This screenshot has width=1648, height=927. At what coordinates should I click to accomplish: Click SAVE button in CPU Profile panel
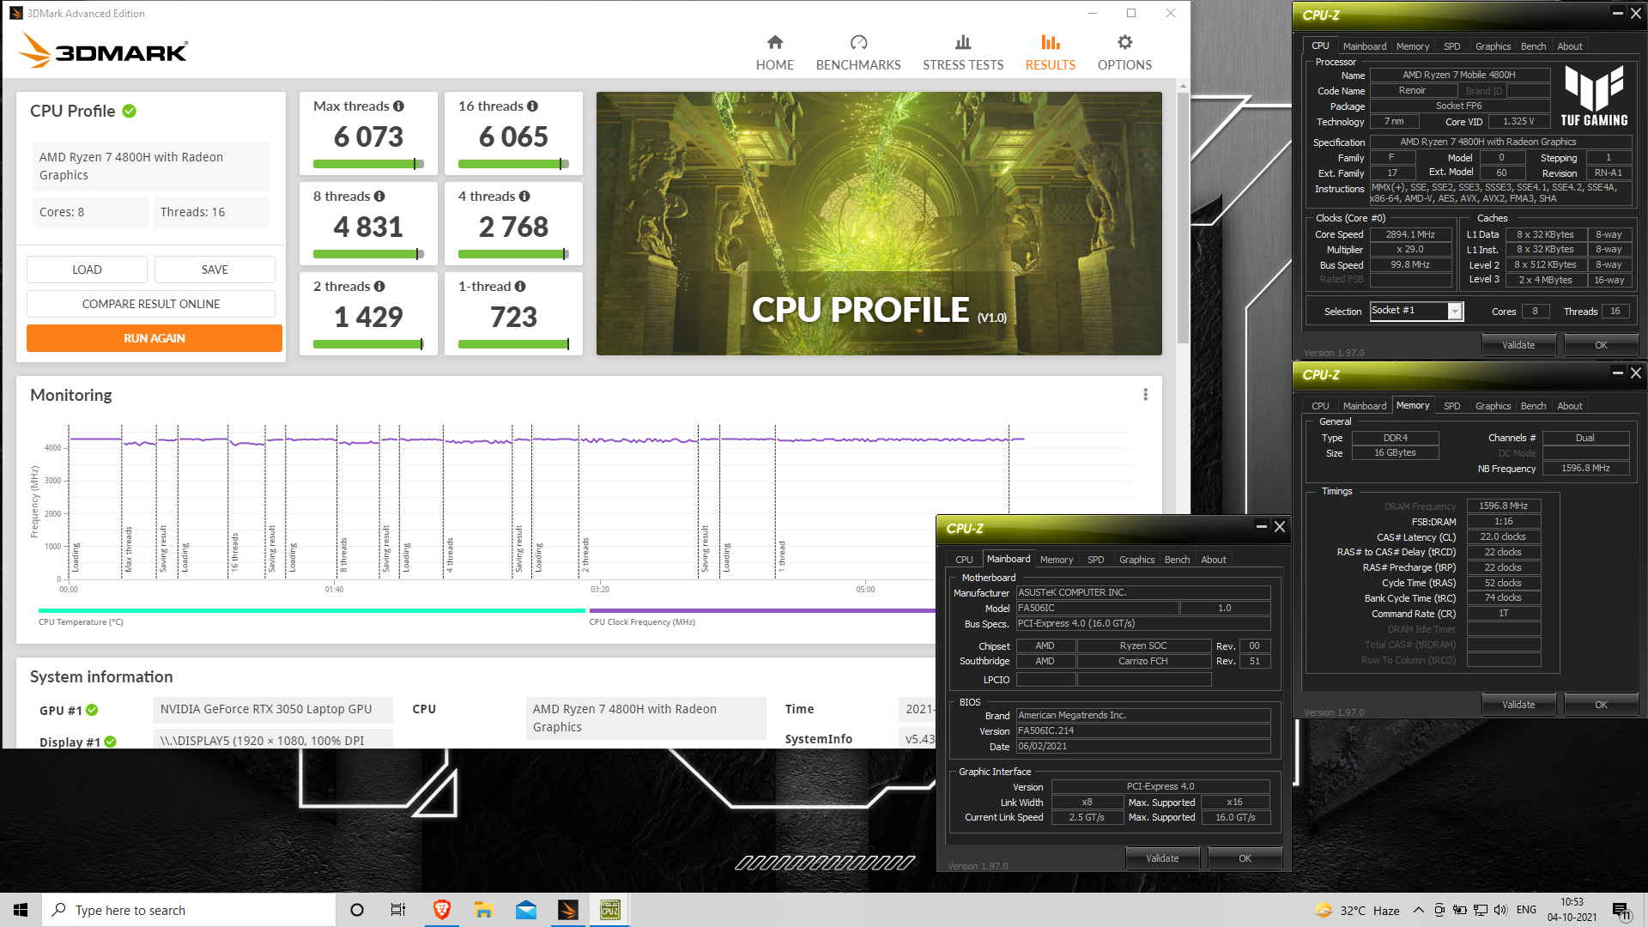[x=215, y=270]
